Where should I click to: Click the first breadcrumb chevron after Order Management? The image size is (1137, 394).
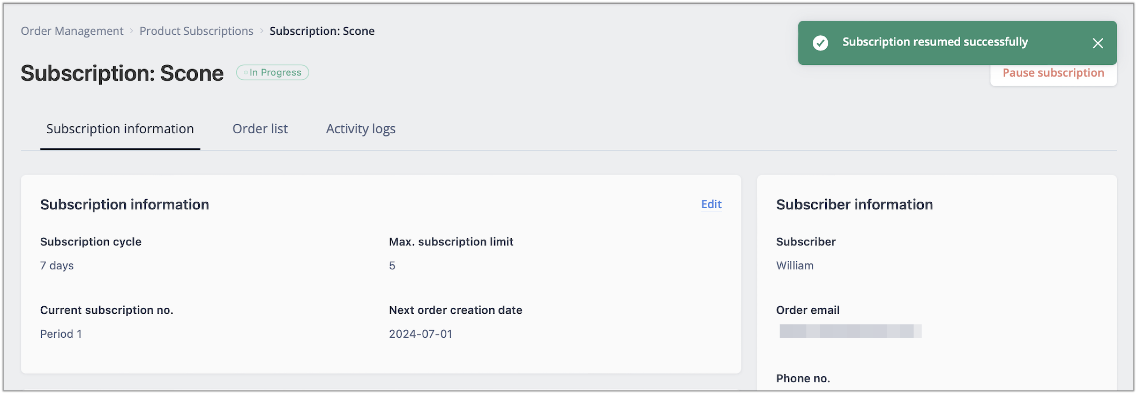[x=131, y=31]
